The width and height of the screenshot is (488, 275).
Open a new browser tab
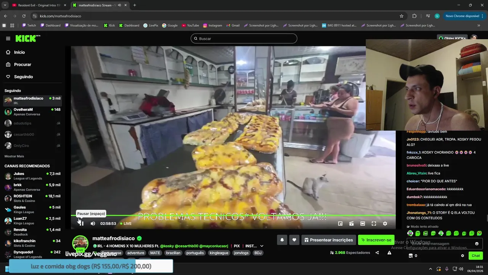135,5
